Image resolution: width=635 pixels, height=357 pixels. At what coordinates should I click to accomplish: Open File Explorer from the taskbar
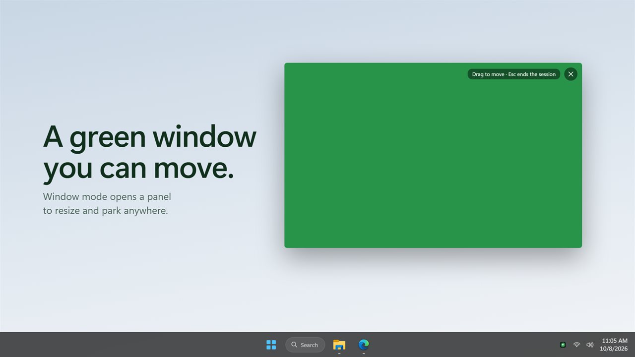point(339,345)
